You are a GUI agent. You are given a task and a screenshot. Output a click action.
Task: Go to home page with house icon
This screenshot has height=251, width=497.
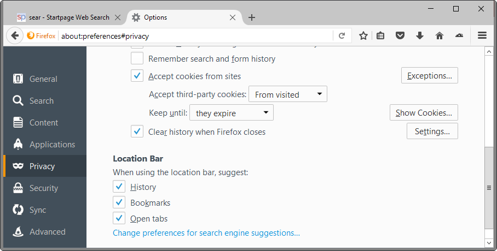tap(440, 35)
